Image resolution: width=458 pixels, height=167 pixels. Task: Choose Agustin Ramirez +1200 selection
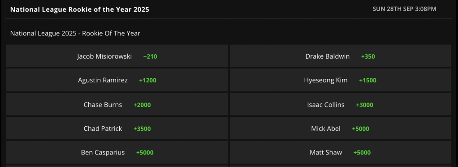(117, 80)
